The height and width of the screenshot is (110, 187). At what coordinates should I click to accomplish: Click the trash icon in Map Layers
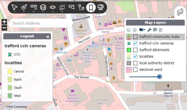click(161, 30)
